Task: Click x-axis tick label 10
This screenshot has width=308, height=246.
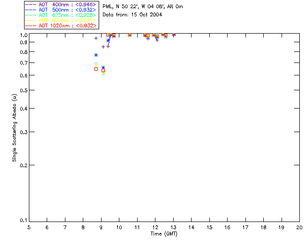Action: pos(119,227)
